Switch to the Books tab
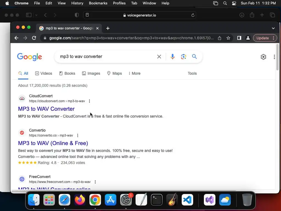281x211 pixels. coord(67,73)
